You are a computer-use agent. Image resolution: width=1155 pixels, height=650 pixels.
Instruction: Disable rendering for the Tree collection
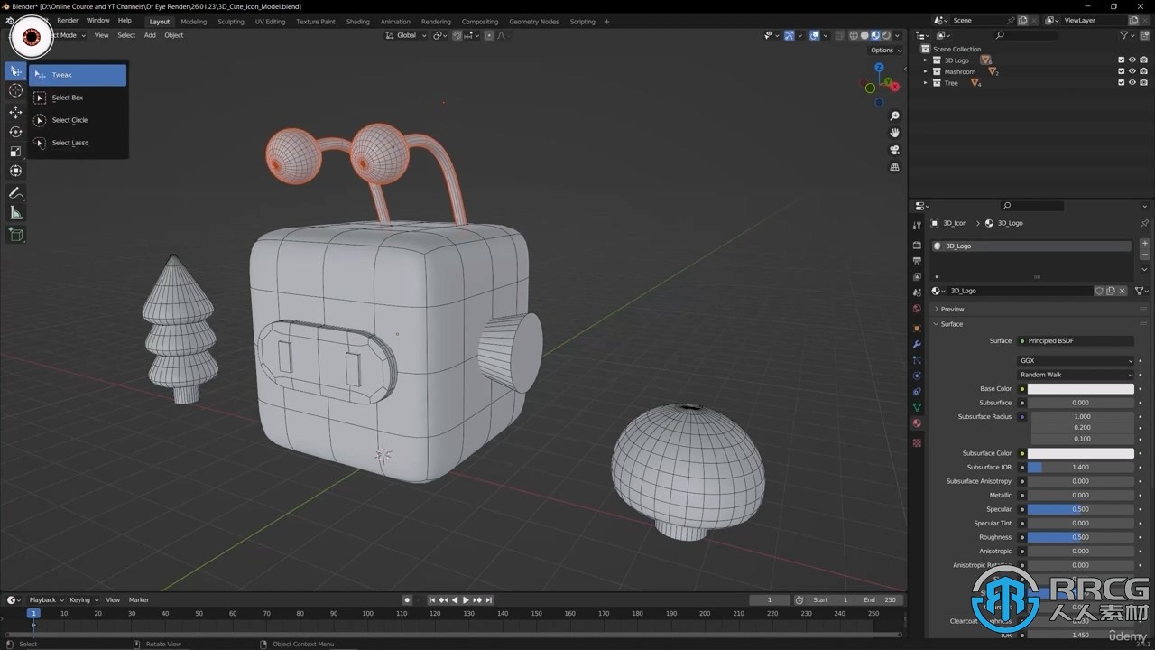(1143, 82)
